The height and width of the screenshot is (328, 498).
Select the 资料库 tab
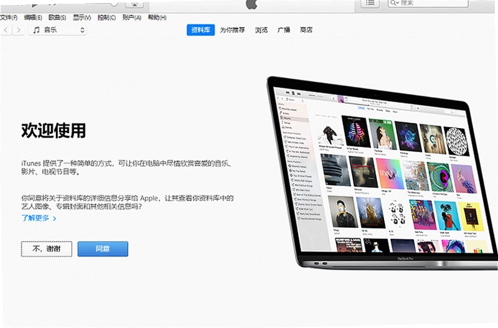200,30
